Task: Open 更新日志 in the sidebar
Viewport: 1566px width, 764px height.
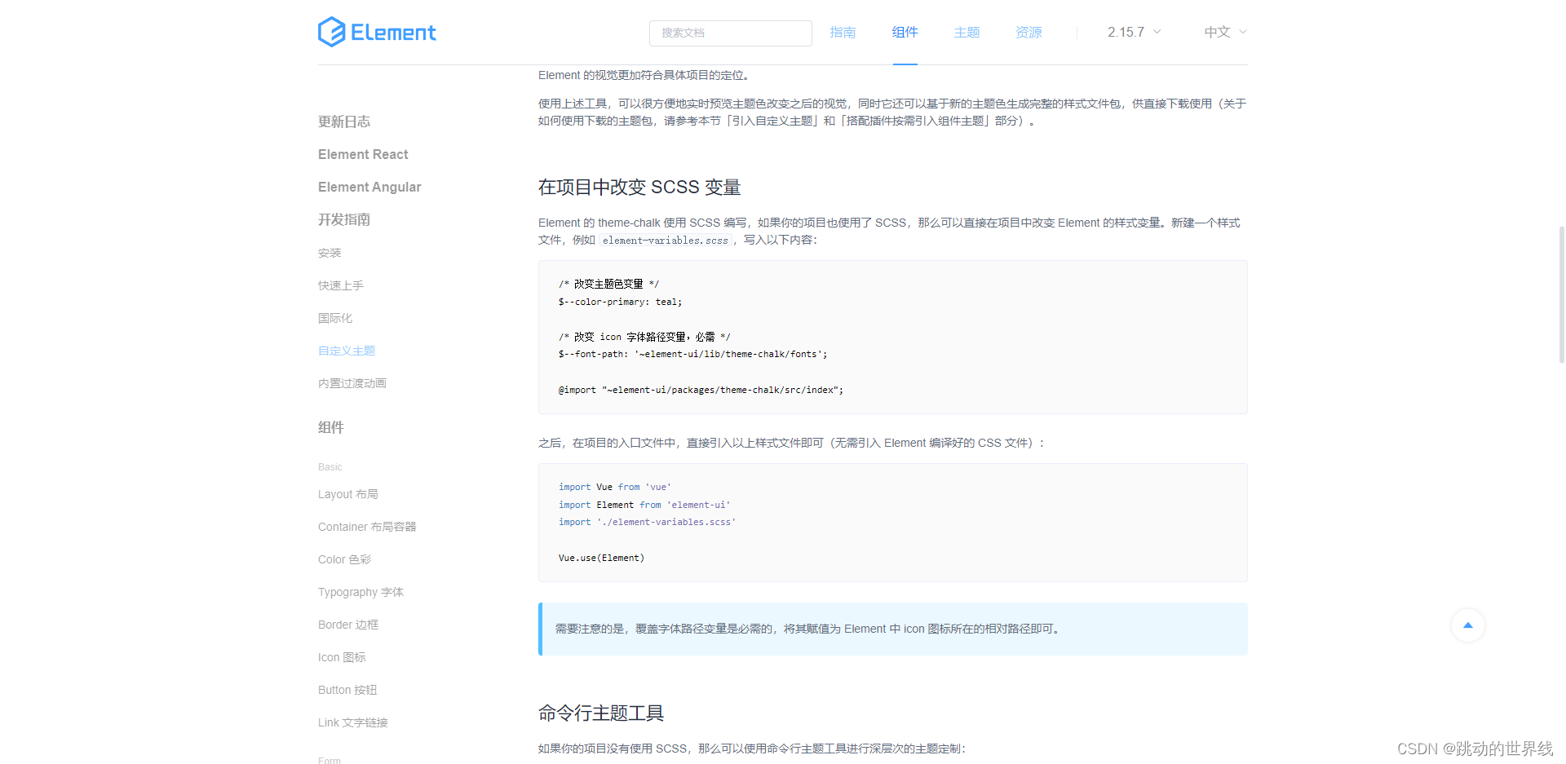Action: 344,121
